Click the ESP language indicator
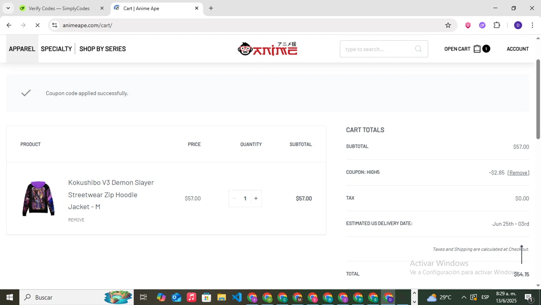The width and height of the screenshot is (541, 305). pyautogui.click(x=485, y=297)
